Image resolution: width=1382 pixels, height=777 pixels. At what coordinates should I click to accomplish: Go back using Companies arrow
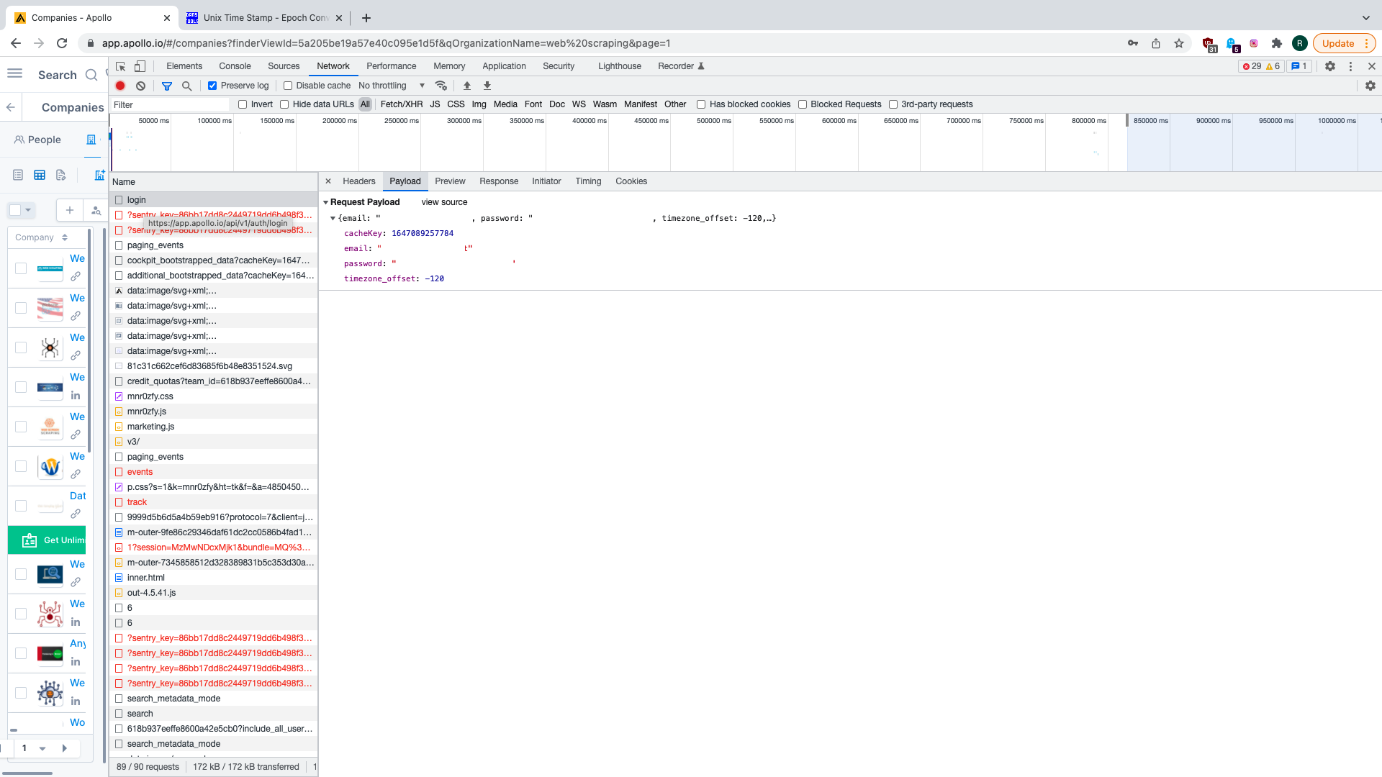[x=11, y=107]
